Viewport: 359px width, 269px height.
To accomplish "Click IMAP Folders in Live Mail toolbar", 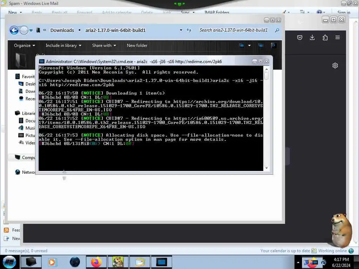I will 217,12.
